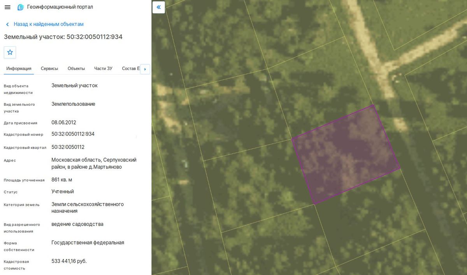Click the Геоинформационный портал title
The height and width of the screenshot is (275, 467).
(x=60, y=7)
